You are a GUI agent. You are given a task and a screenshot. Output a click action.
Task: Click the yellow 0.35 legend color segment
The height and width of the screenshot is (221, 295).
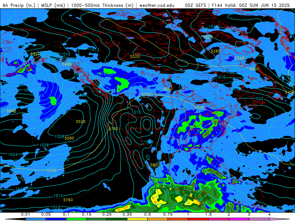coord(137,219)
